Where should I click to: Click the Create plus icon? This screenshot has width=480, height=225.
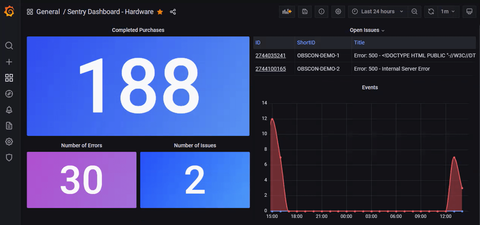(x=9, y=62)
